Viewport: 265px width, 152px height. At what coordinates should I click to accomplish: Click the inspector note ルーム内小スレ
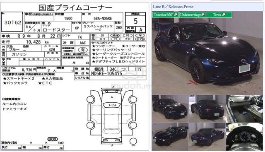pyautogui.click(x=14, y=104)
